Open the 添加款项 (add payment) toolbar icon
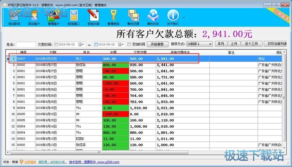The image size is (292, 167). (14, 17)
